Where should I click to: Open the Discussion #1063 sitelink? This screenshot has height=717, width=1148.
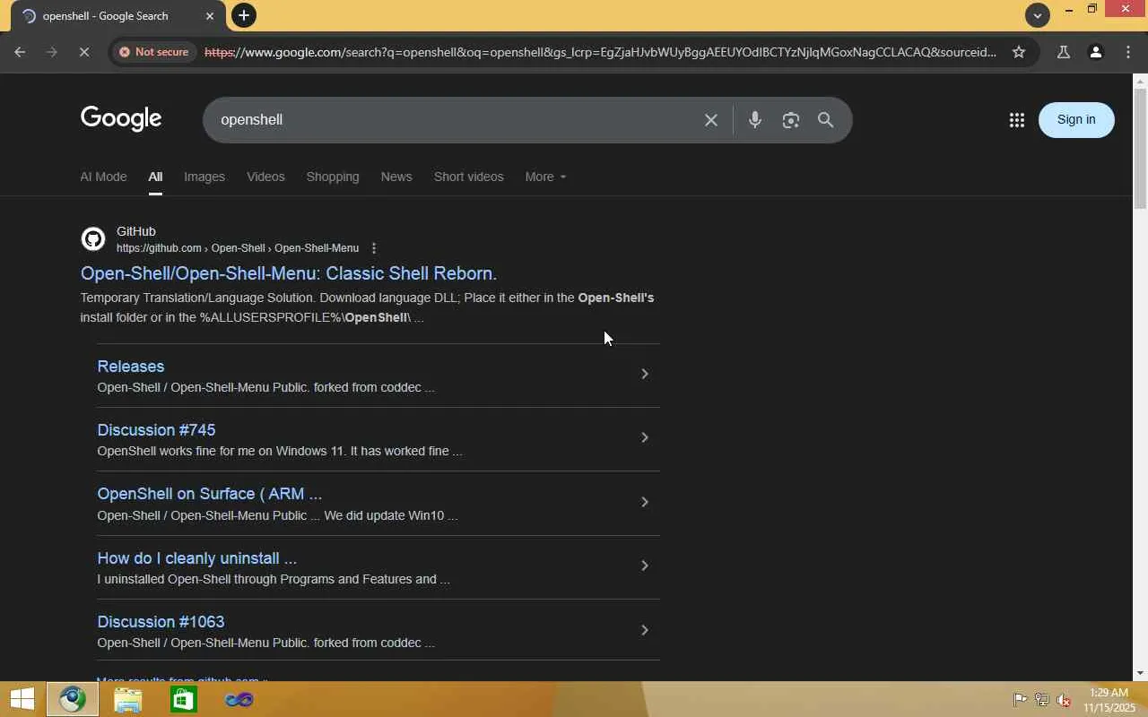click(161, 622)
